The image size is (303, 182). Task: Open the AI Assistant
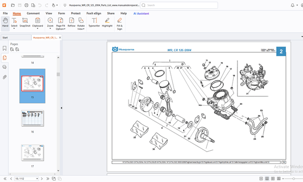(x=141, y=14)
